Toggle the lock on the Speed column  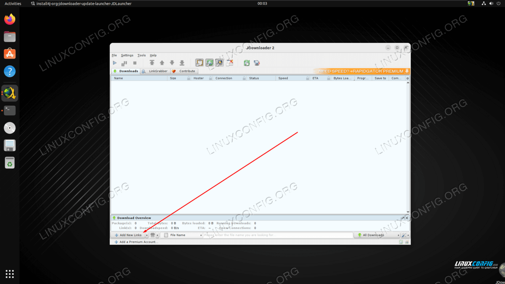tap(307, 78)
